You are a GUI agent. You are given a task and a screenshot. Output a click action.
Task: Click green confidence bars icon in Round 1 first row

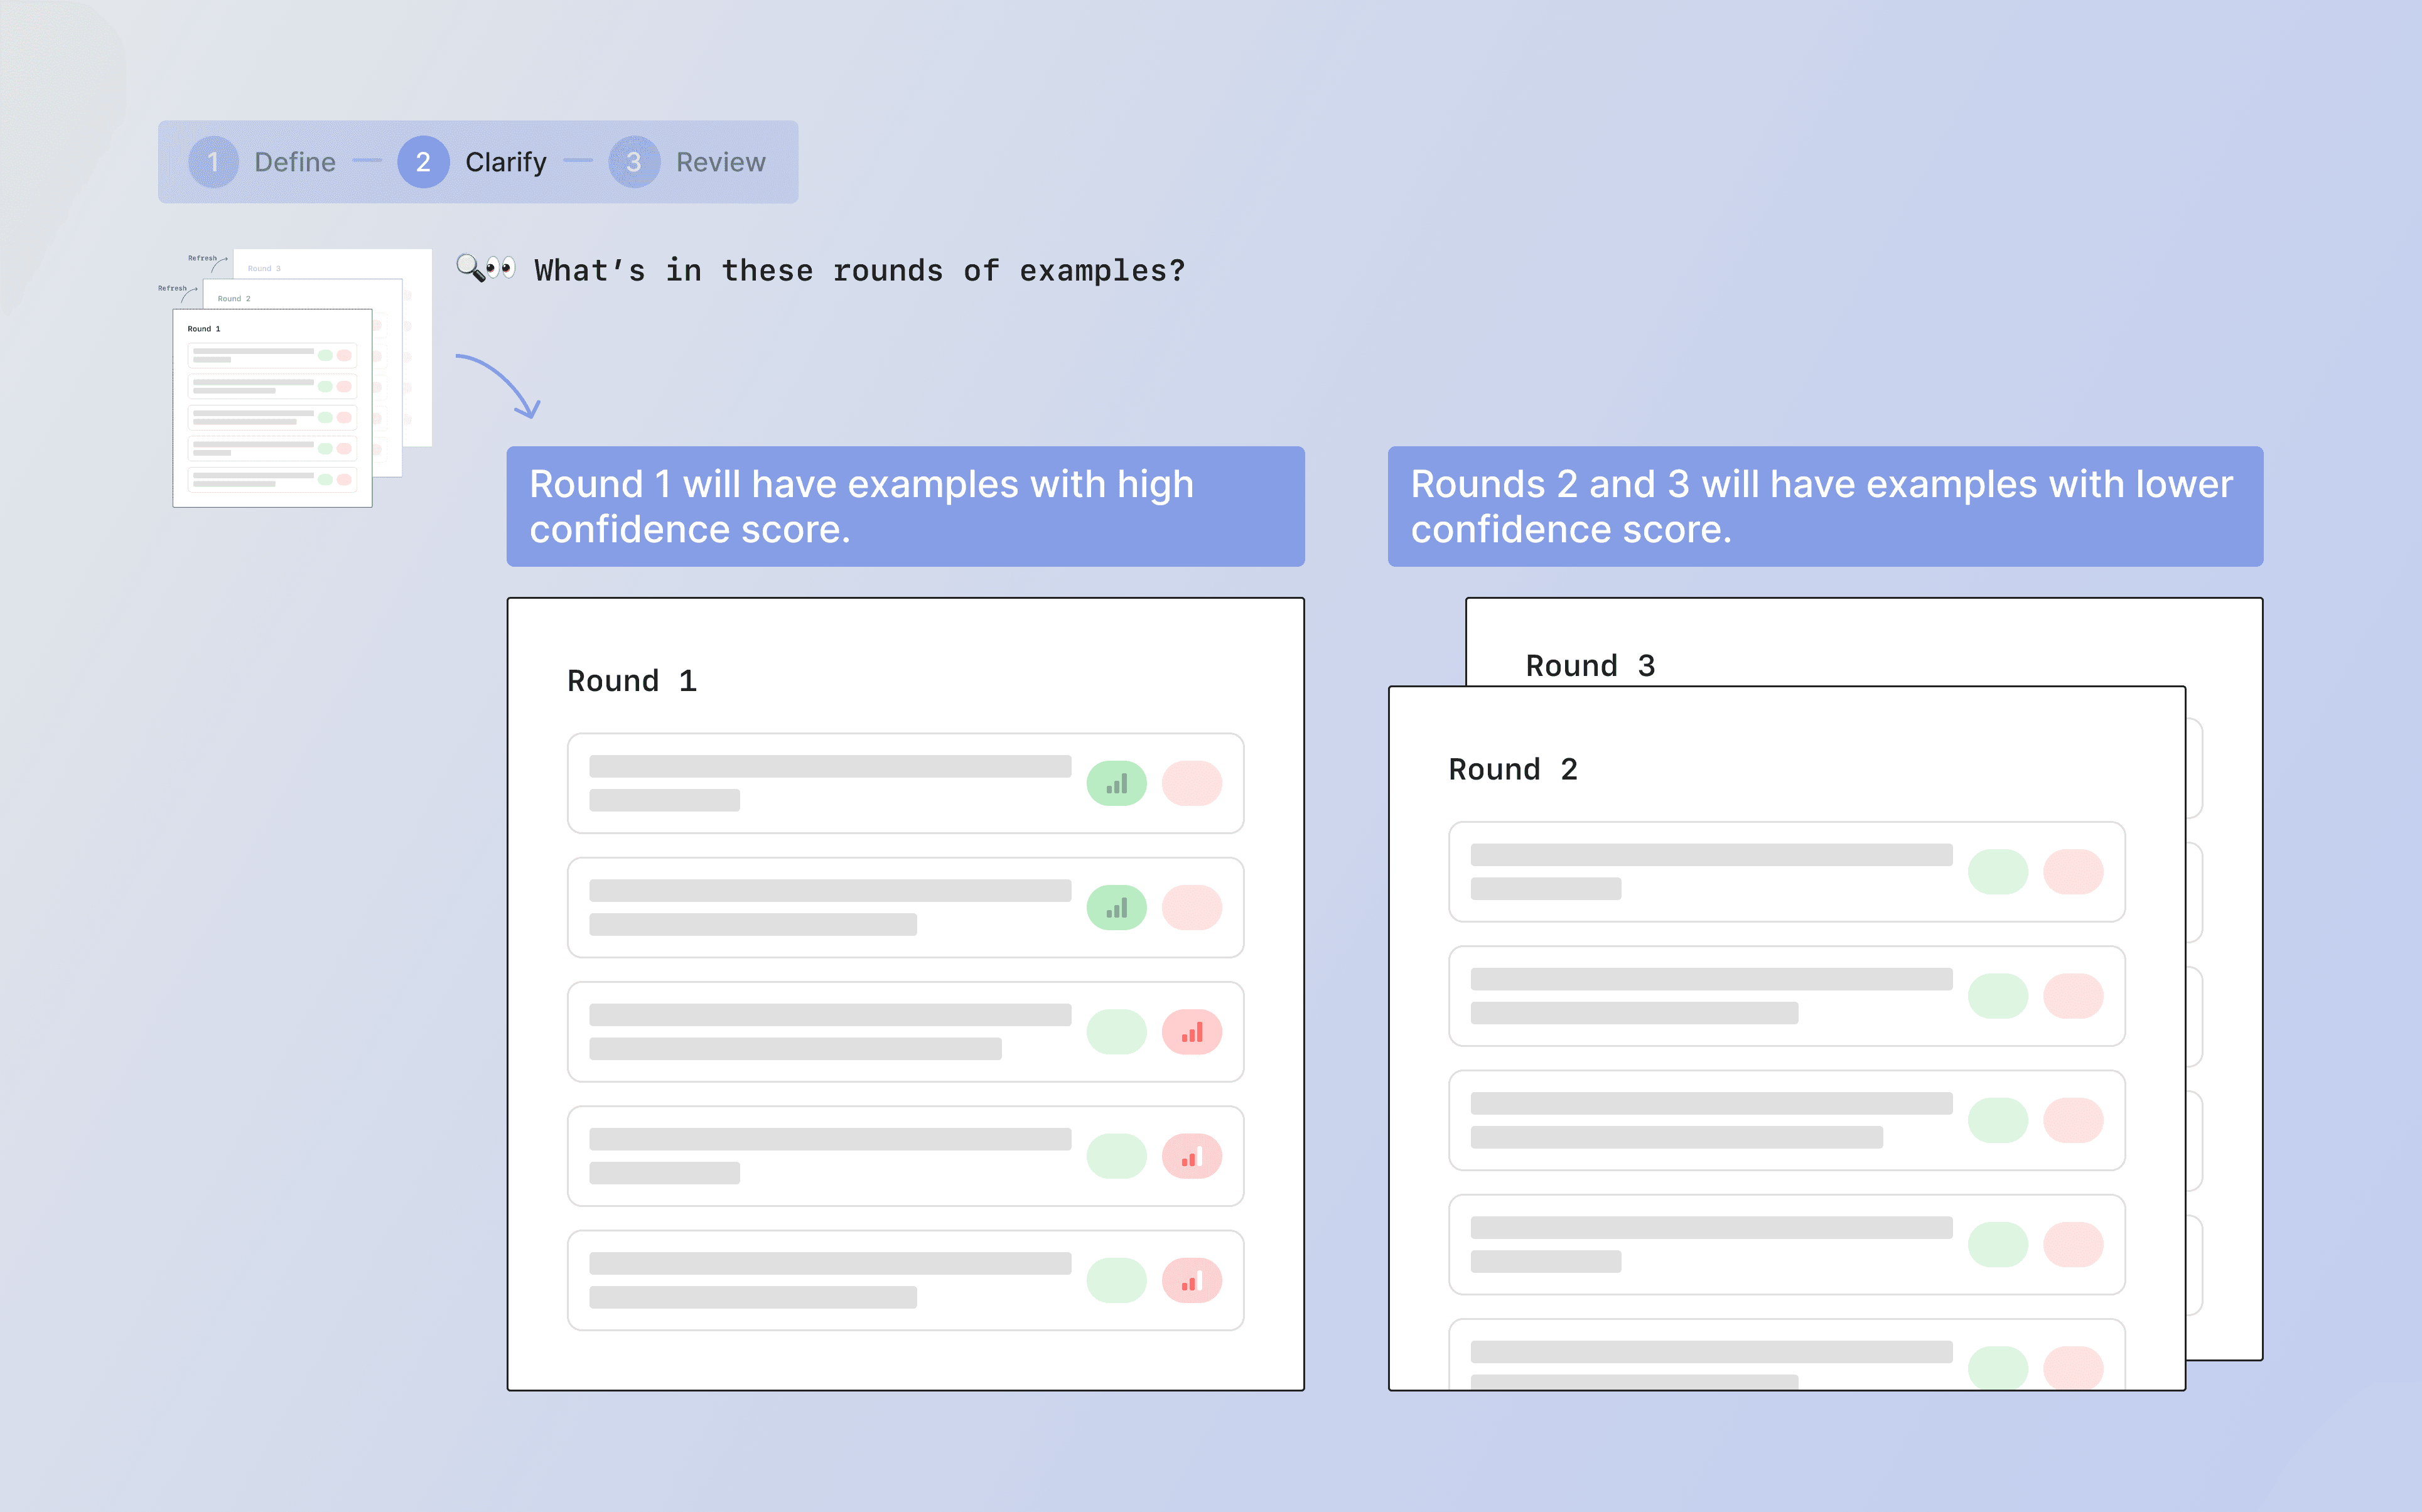[x=1116, y=783]
